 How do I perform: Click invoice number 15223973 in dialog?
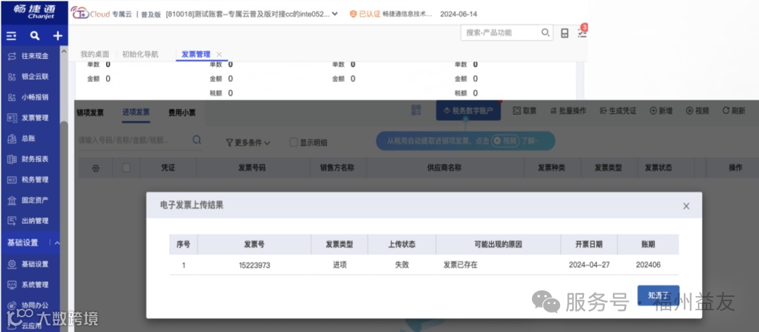coord(254,265)
